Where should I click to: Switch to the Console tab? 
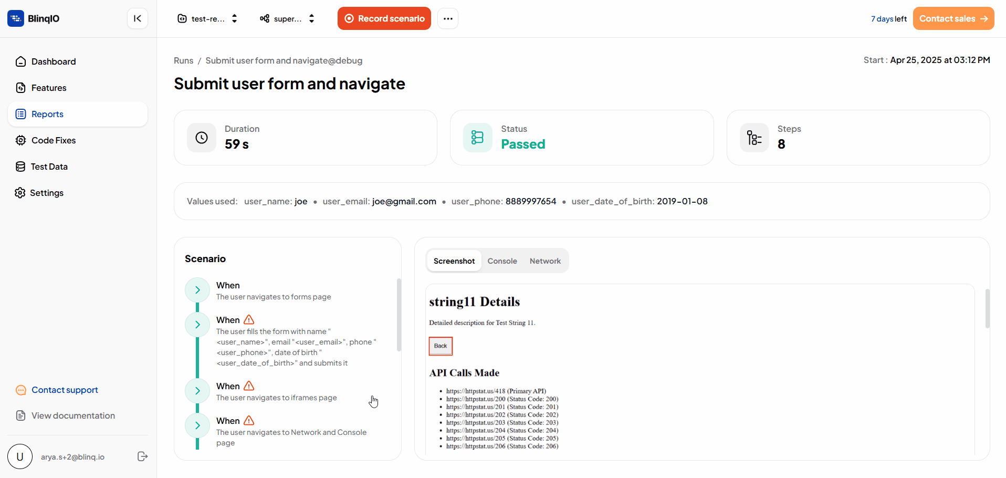(502, 261)
